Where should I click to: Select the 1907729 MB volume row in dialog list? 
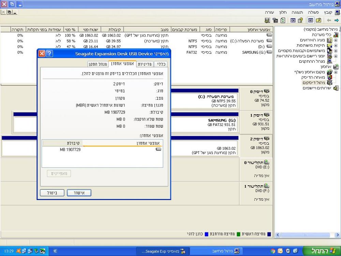[x=102, y=150]
